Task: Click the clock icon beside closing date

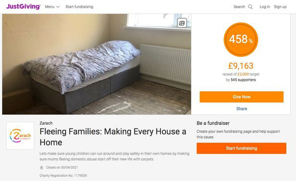Action: pos(42,168)
